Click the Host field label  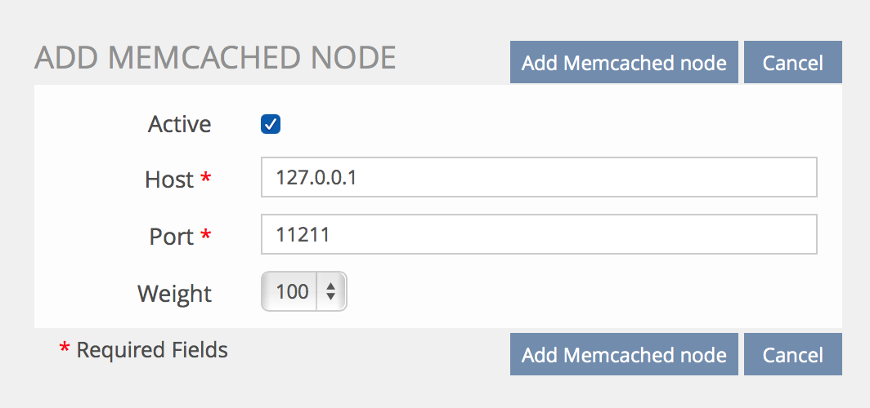click(169, 179)
